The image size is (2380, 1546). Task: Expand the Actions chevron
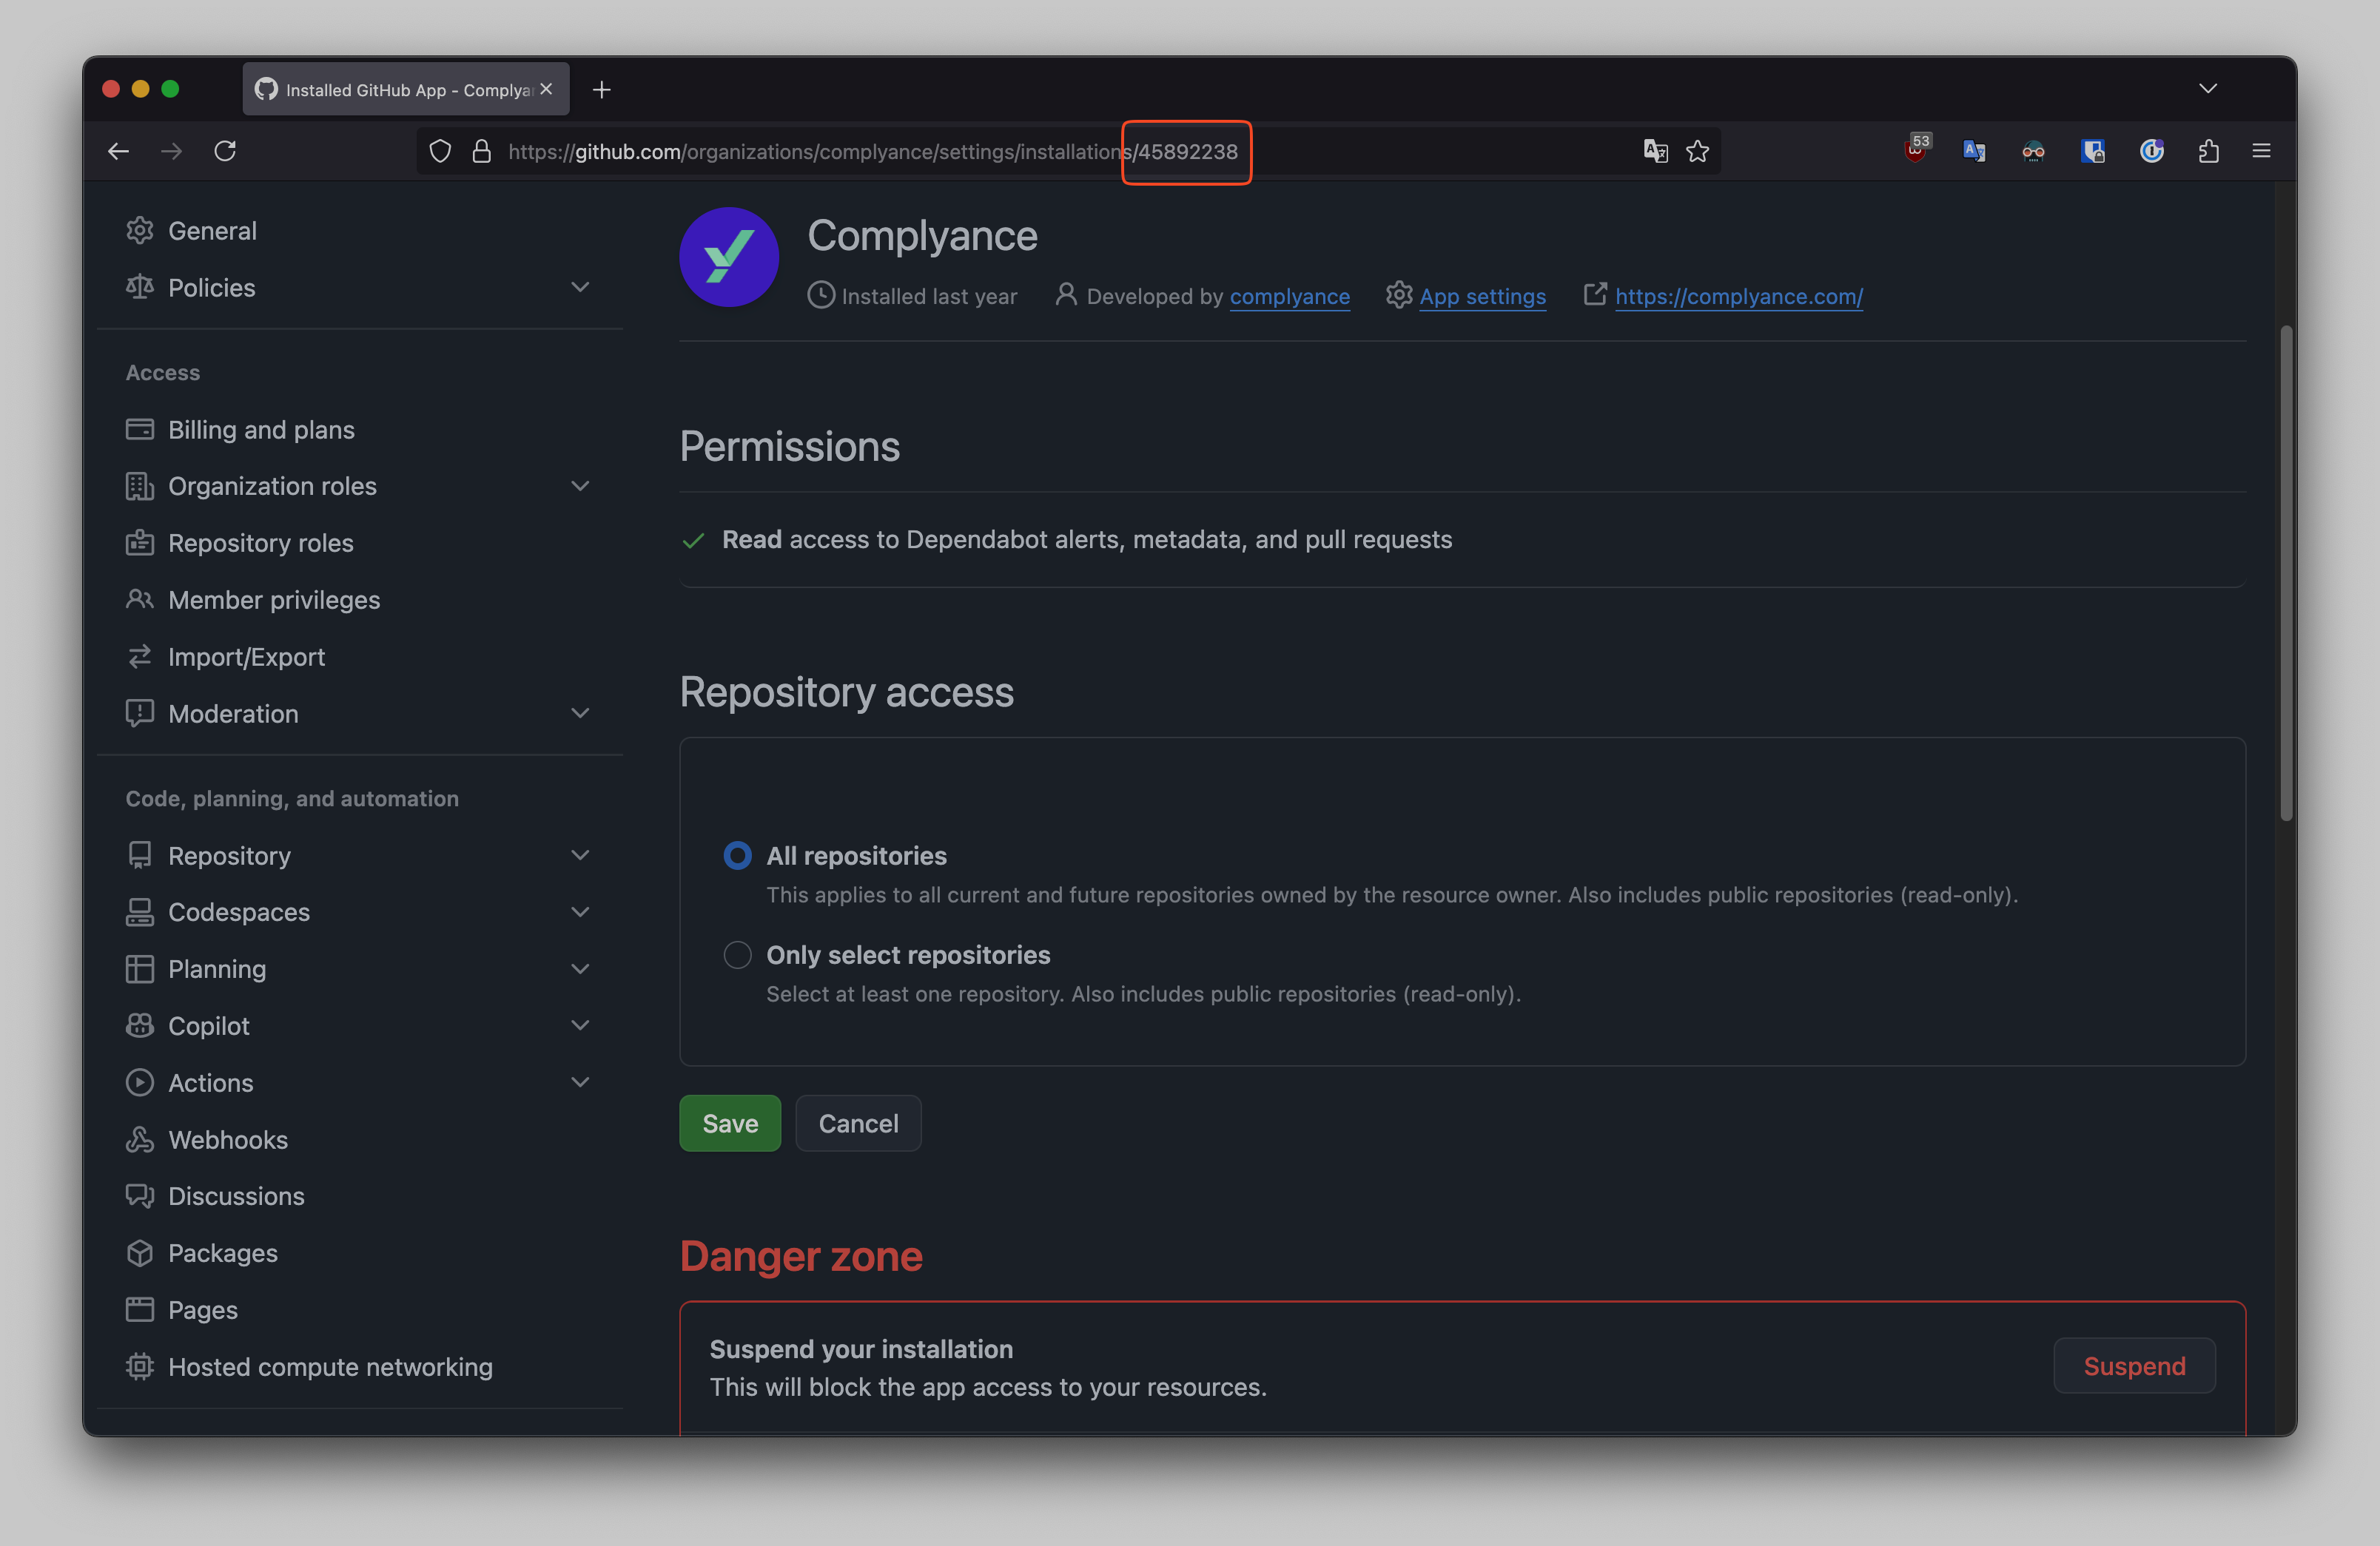point(580,1082)
